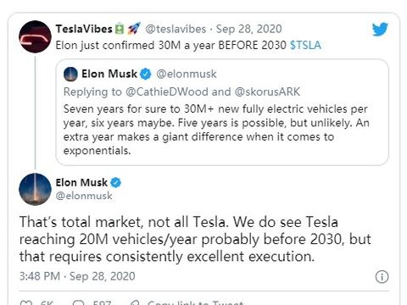Open the TeslaVibes profile avatar
407x305 pixels.
click(x=35, y=36)
